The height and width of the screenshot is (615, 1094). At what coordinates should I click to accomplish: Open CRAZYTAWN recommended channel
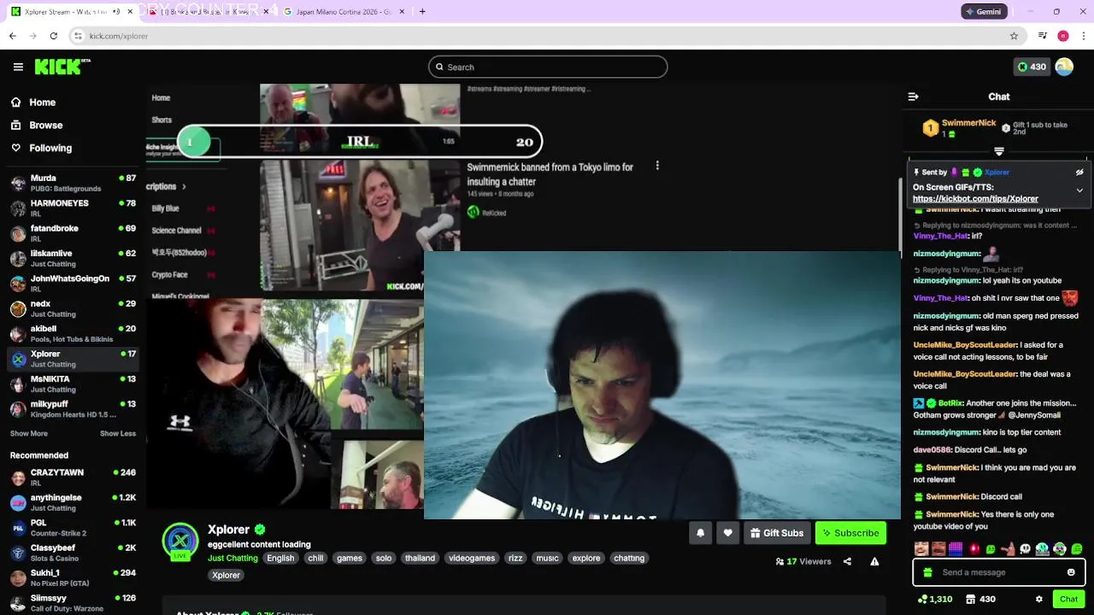coord(73,477)
